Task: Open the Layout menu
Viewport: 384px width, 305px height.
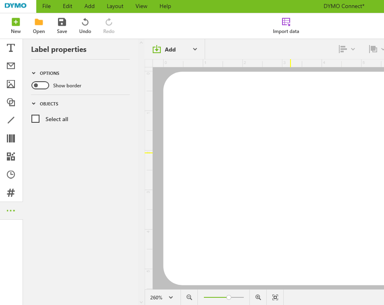Action: tap(115, 6)
